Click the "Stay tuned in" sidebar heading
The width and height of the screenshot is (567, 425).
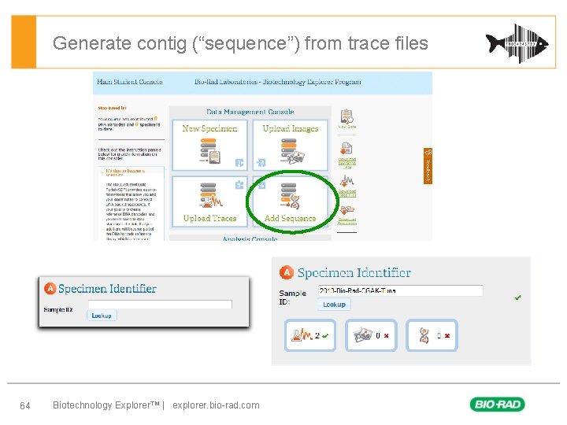pyautogui.click(x=112, y=108)
